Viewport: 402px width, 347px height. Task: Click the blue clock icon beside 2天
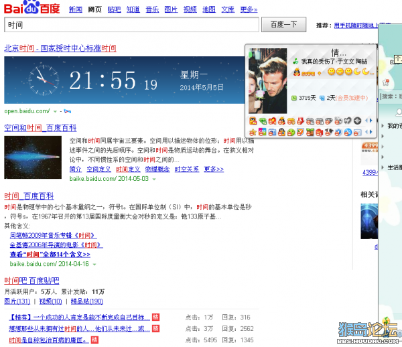coord(322,98)
